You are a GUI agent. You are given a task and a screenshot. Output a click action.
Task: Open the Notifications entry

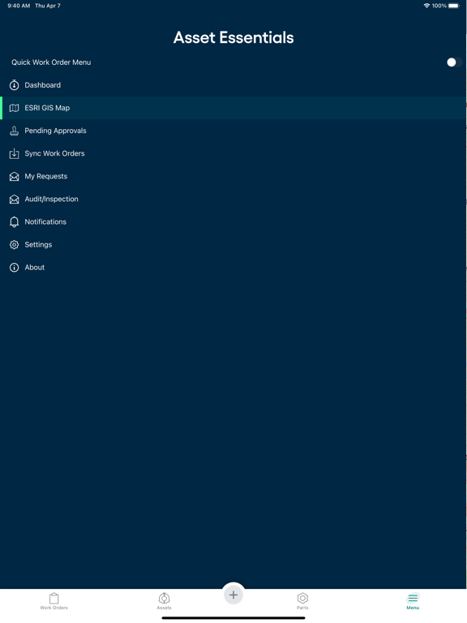233,222
